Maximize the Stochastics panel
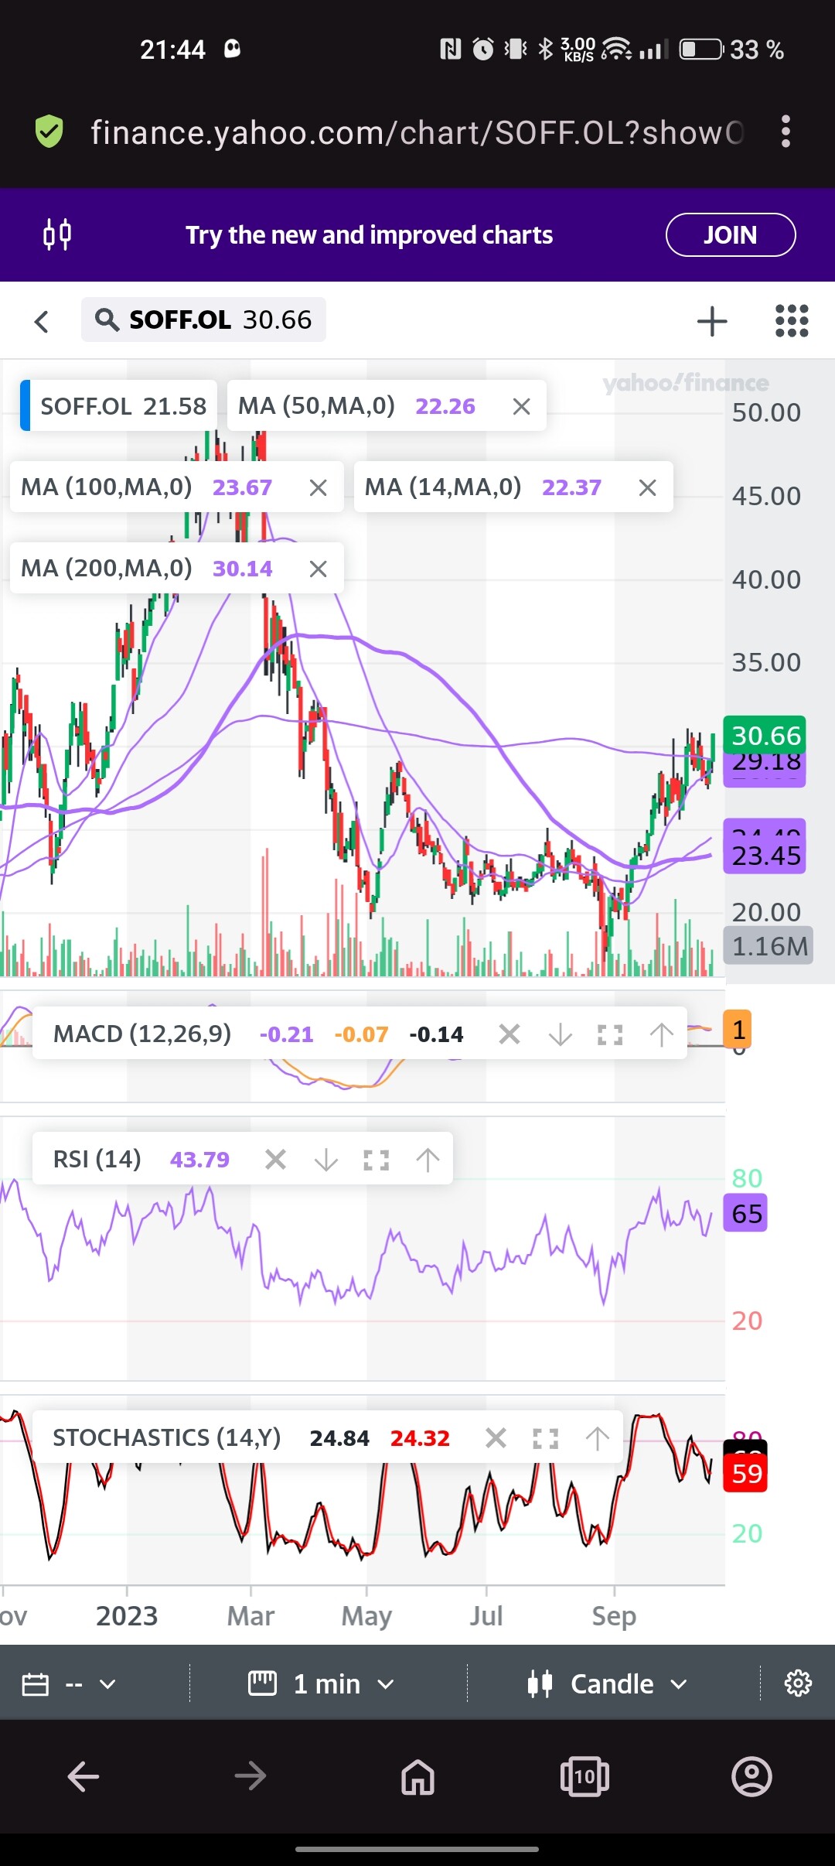Viewport: 835px width, 1866px height. tap(546, 1438)
